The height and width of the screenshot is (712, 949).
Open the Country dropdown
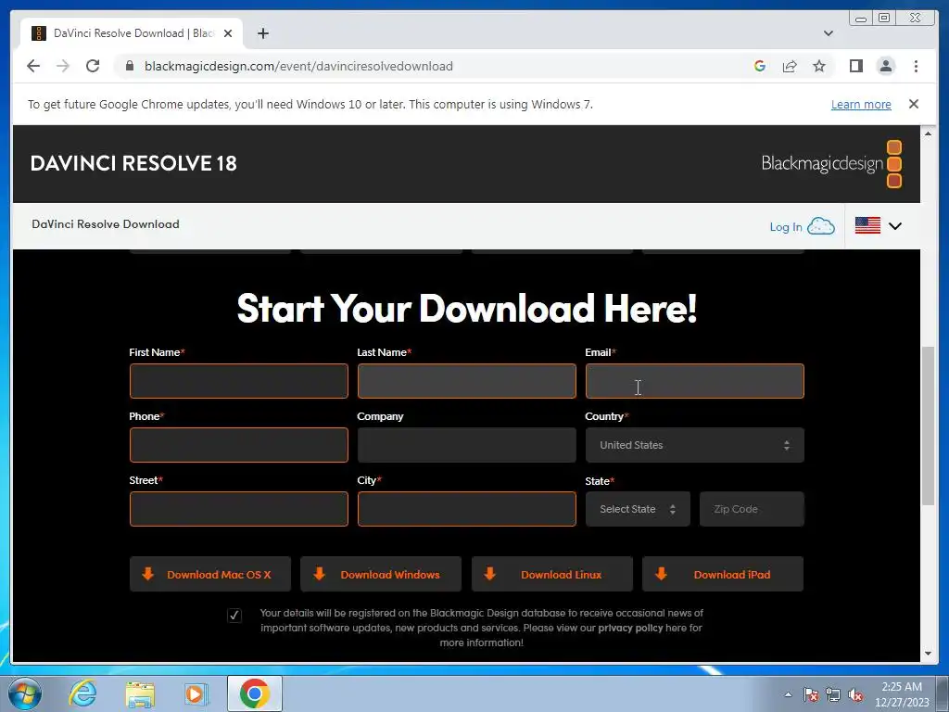695,445
